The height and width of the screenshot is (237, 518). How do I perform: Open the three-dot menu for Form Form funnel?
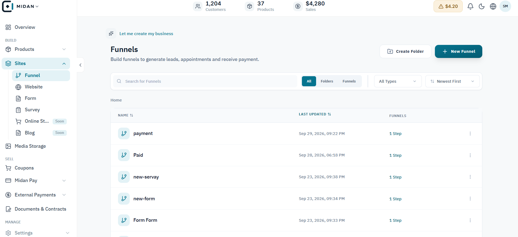click(470, 220)
